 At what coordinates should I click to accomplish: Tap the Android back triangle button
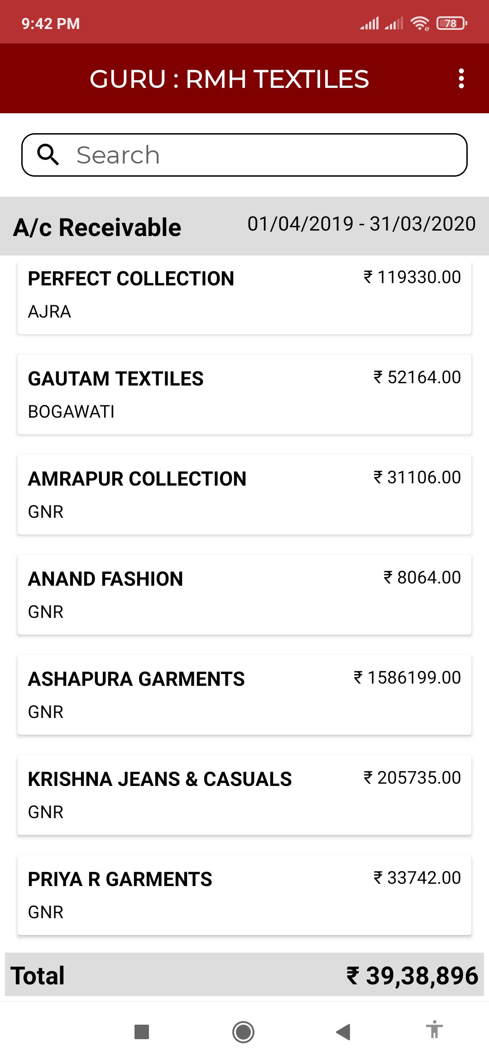point(343,1032)
